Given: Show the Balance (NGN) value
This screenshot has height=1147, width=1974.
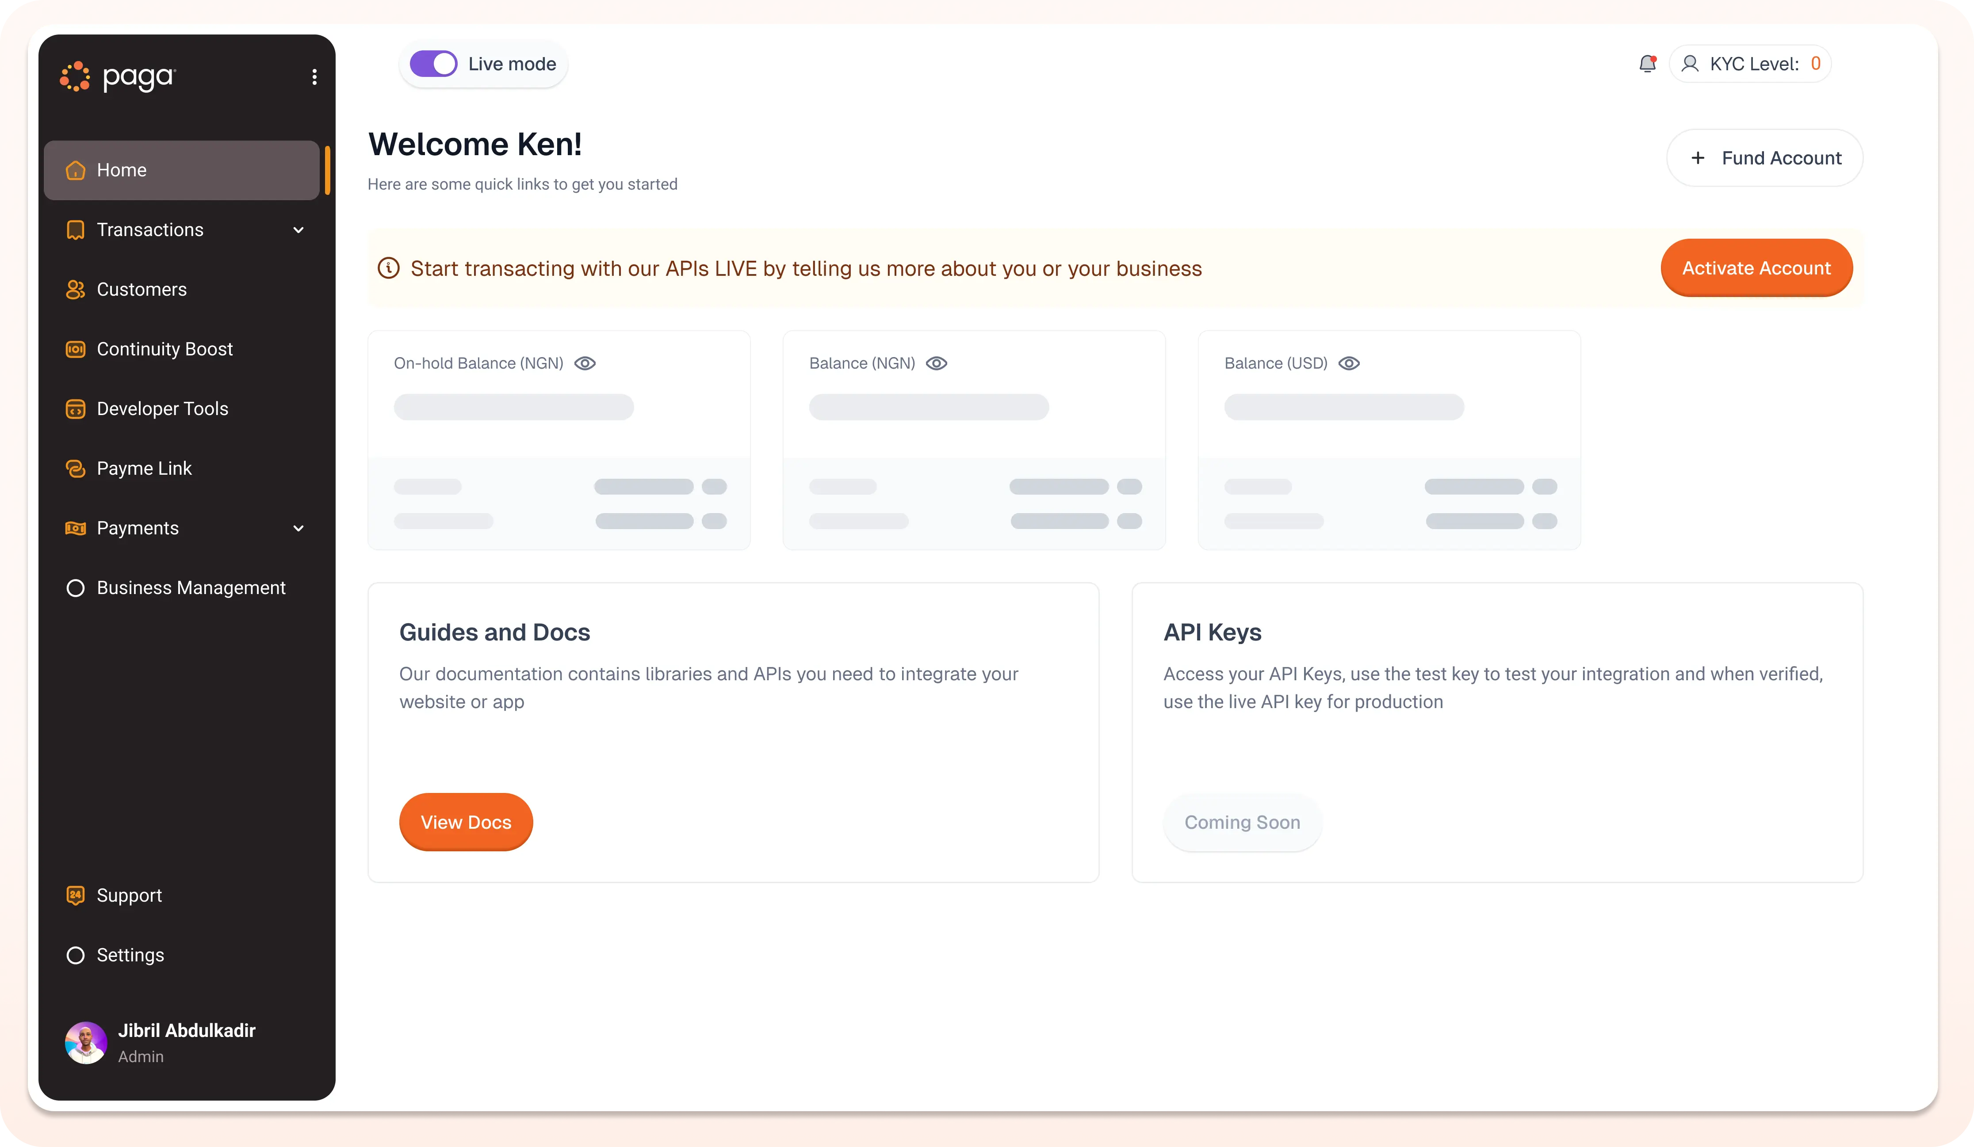Looking at the screenshot, I should point(937,362).
